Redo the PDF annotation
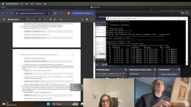 pyautogui.click(x=70, y=19)
